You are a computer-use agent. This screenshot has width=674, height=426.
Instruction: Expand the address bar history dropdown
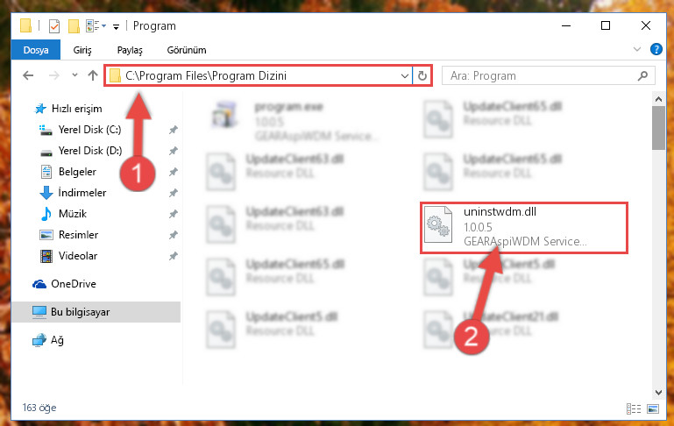pyautogui.click(x=404, y=76)
